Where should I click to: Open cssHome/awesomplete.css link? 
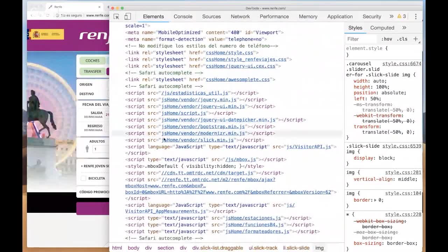[x=238, y=79]
